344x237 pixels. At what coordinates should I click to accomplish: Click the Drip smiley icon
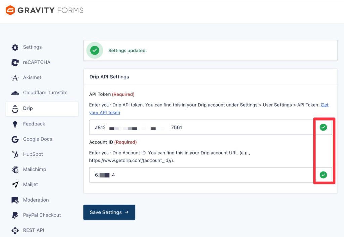(x=15, y=109)
